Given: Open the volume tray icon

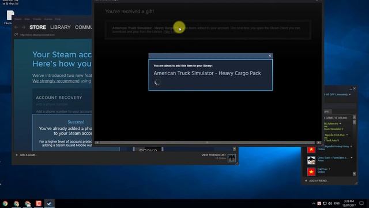Looking at the screenshot, I should pos(330,203).
